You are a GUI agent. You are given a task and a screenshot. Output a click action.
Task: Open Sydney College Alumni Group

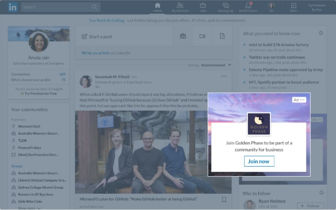[40, 187]
